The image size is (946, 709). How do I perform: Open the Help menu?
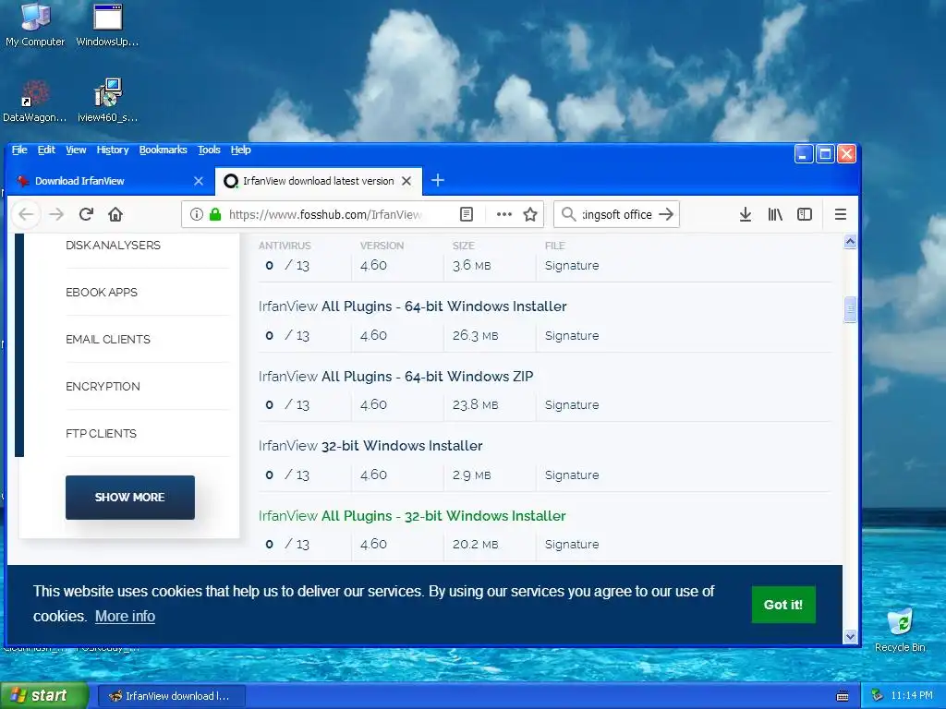[x=241, y=150]
